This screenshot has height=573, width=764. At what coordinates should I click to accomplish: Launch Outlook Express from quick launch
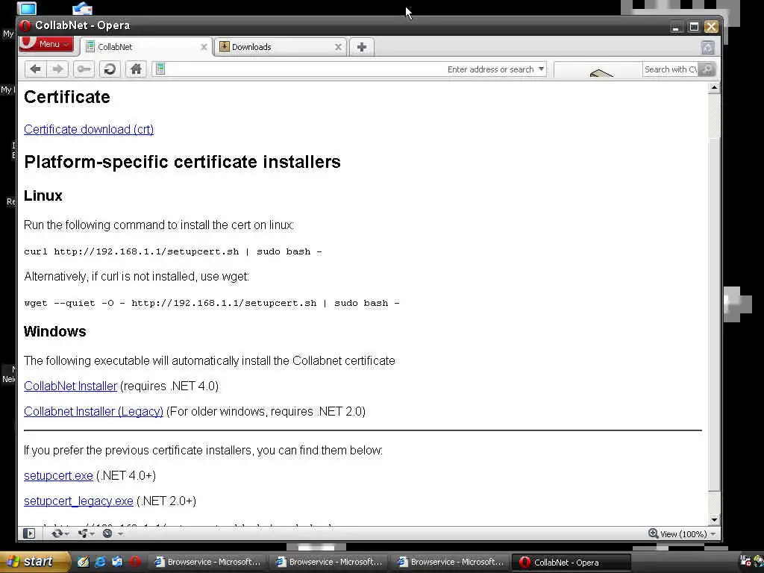click(x=117, y=562)
